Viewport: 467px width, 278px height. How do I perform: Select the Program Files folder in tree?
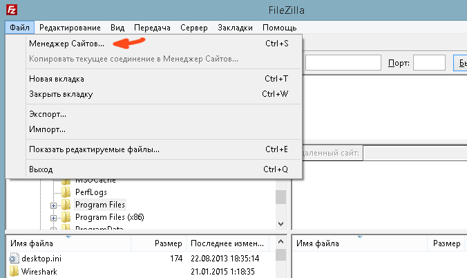click(x=100, y=205)
